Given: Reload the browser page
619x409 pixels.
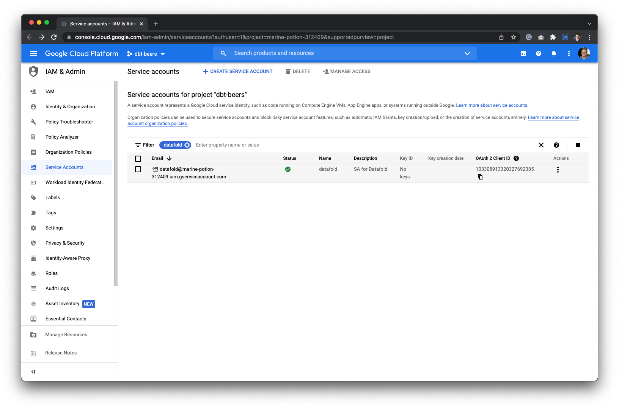Looking at the screenshot, I should coord(54,37).
